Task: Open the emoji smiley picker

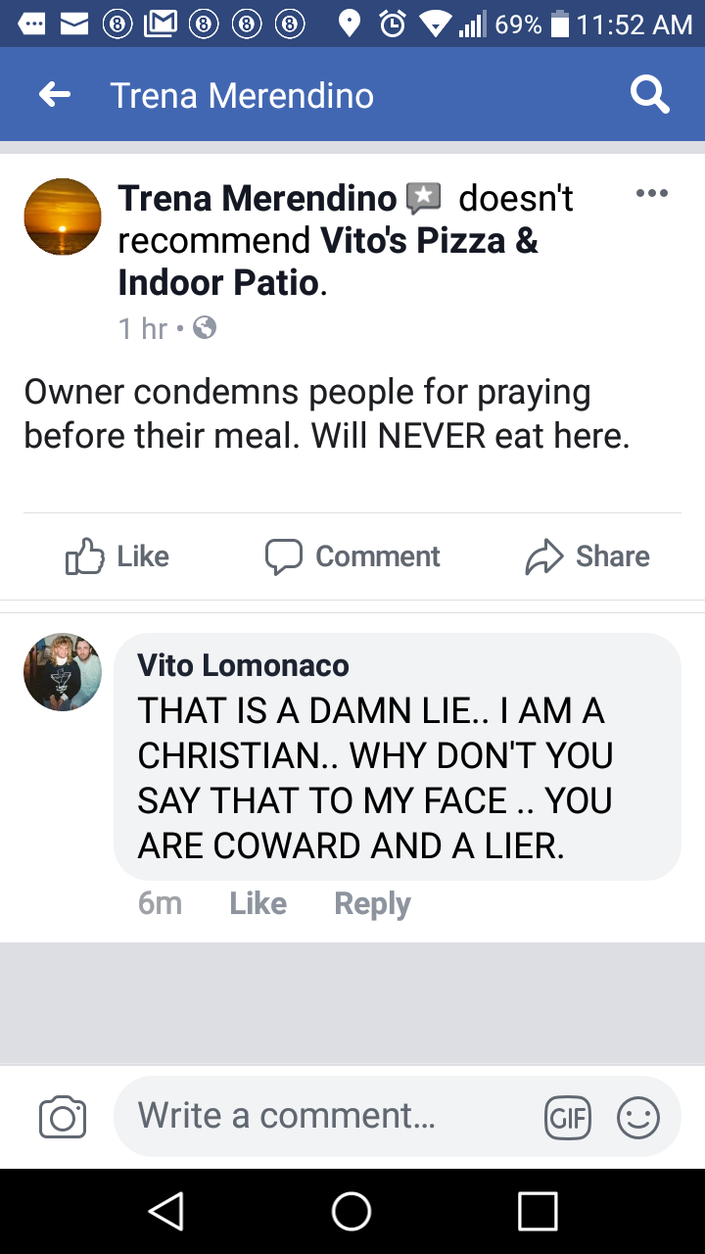Action: (x=638, y=1117)
